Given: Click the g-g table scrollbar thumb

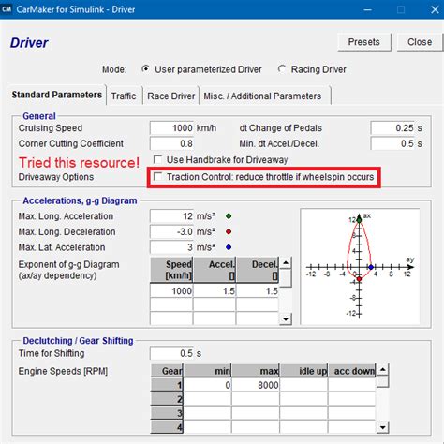Looking at the screenshot, I should [286, 278].
